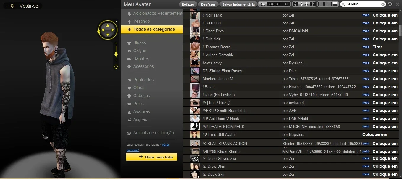Click the !! Real 030 thumbnail

click(x=195, y=23)
